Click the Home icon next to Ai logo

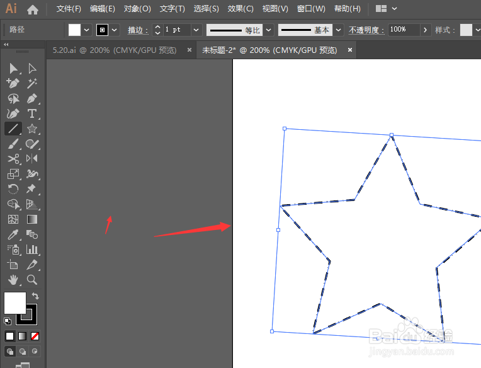pyautogui.click(x=33, y=9)
